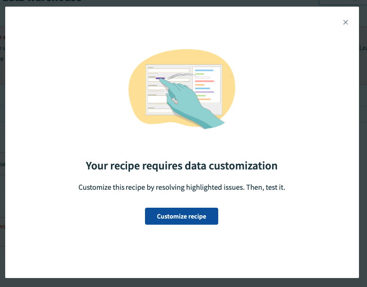Click the recipe customization illustration

pyautogui.click(x=181, y=90)
